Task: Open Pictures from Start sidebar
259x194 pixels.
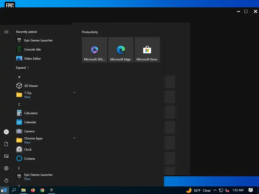Action: [x=6, y=156]
